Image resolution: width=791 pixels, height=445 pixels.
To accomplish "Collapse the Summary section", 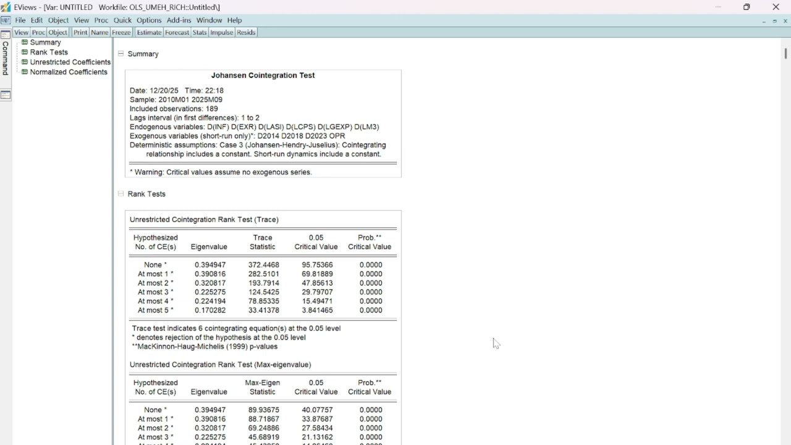I will (x=121, y=54).
